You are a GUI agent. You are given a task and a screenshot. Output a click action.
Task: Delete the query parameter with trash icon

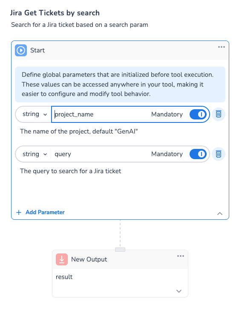click(219, 154)
